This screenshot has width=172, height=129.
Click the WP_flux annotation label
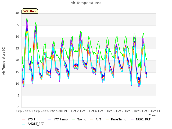[x=30, y=11]
